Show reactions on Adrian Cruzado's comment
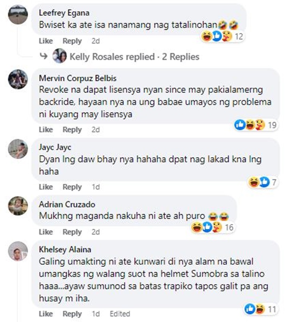300x322 pixels. coord(213,227)
